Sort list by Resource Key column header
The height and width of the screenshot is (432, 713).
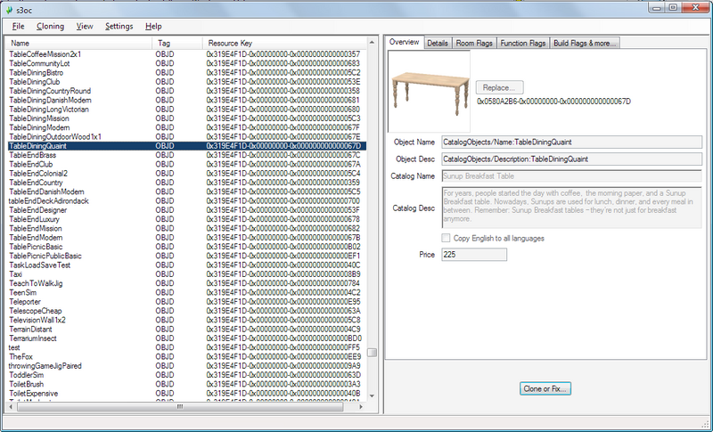(284, 43)
